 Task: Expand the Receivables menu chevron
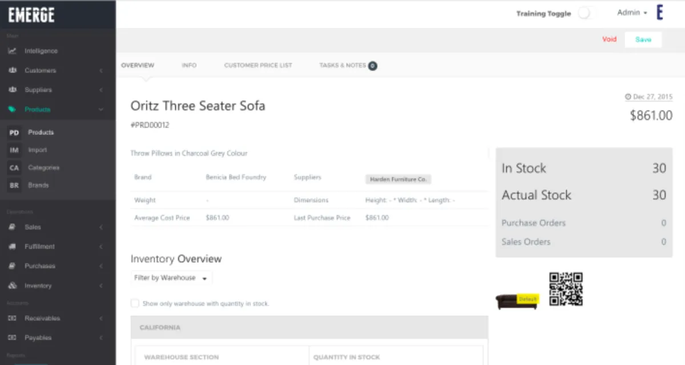pos(101,319)
